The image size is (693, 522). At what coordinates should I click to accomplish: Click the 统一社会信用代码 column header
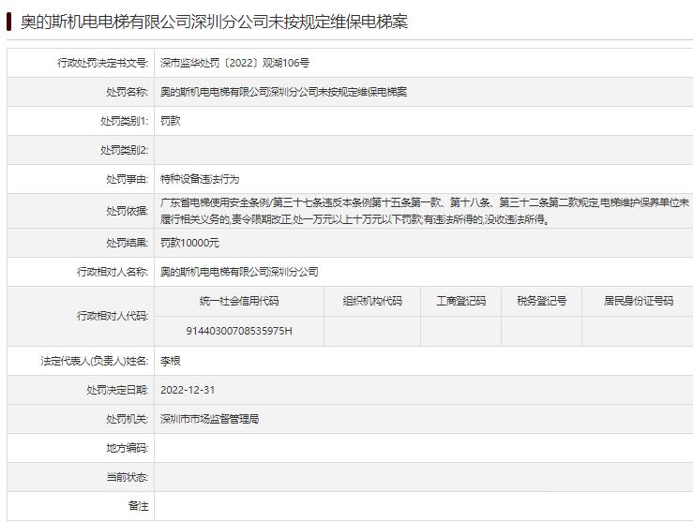tap(239, 301)
